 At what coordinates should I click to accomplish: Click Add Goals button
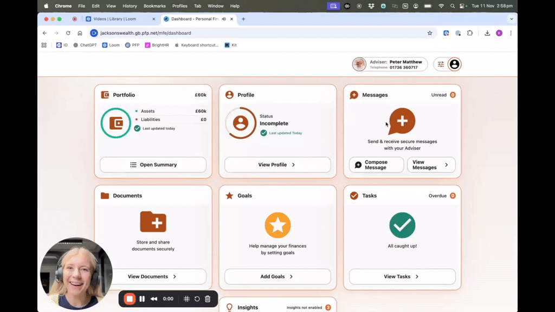[277, 277]
